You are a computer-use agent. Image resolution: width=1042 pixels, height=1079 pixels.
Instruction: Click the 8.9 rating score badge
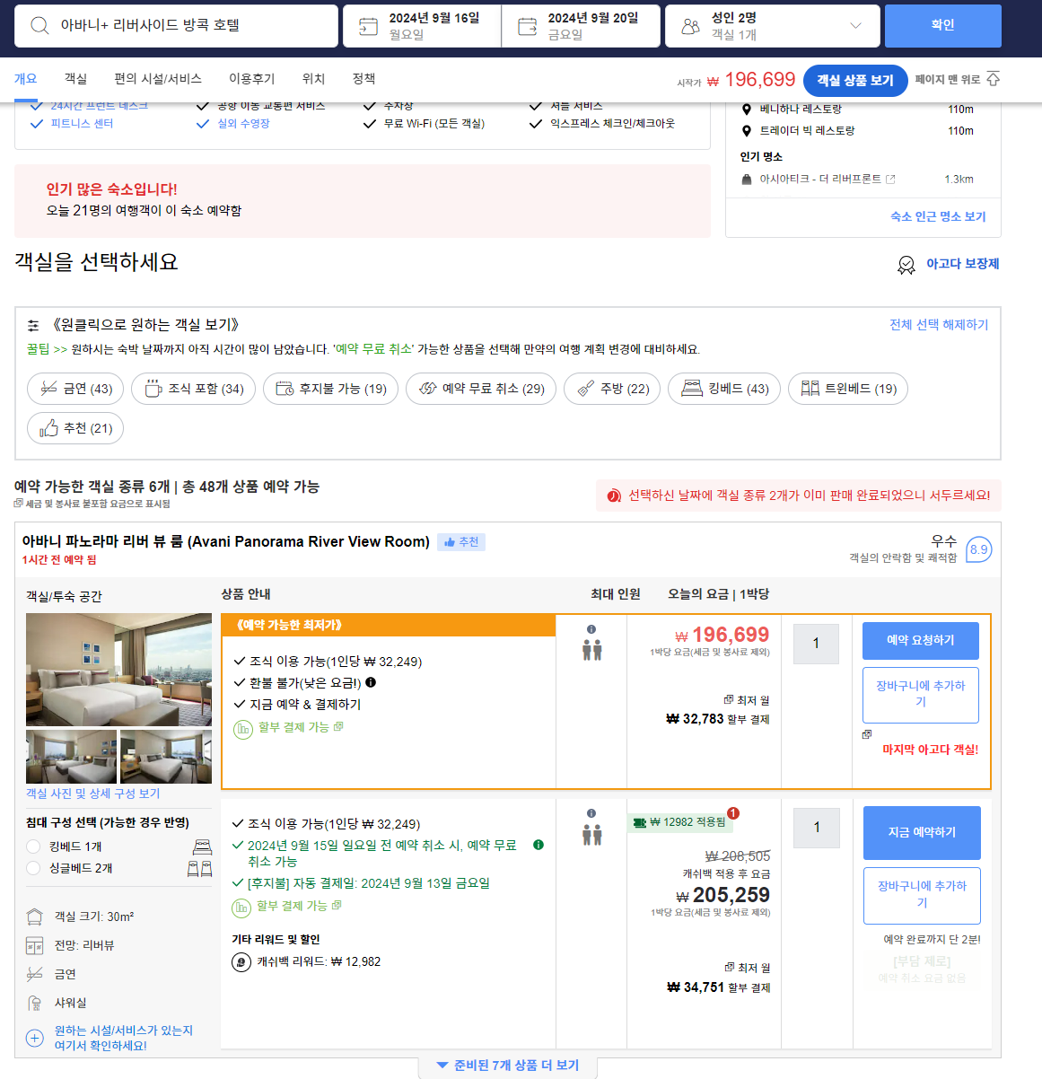point(978,549)
